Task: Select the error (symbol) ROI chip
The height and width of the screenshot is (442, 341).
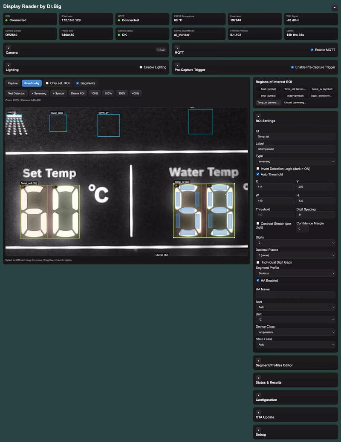Action: coord(269,96)
